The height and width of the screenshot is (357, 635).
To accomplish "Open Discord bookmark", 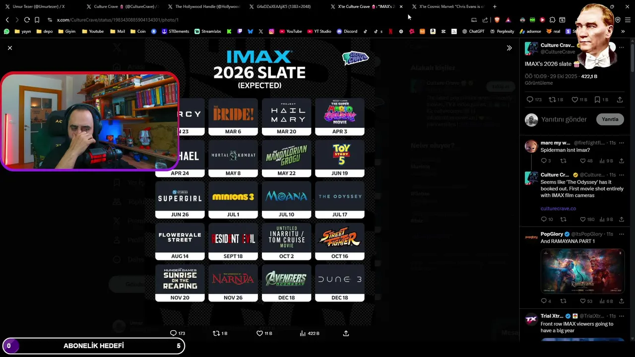I will [x=347, y=31].
